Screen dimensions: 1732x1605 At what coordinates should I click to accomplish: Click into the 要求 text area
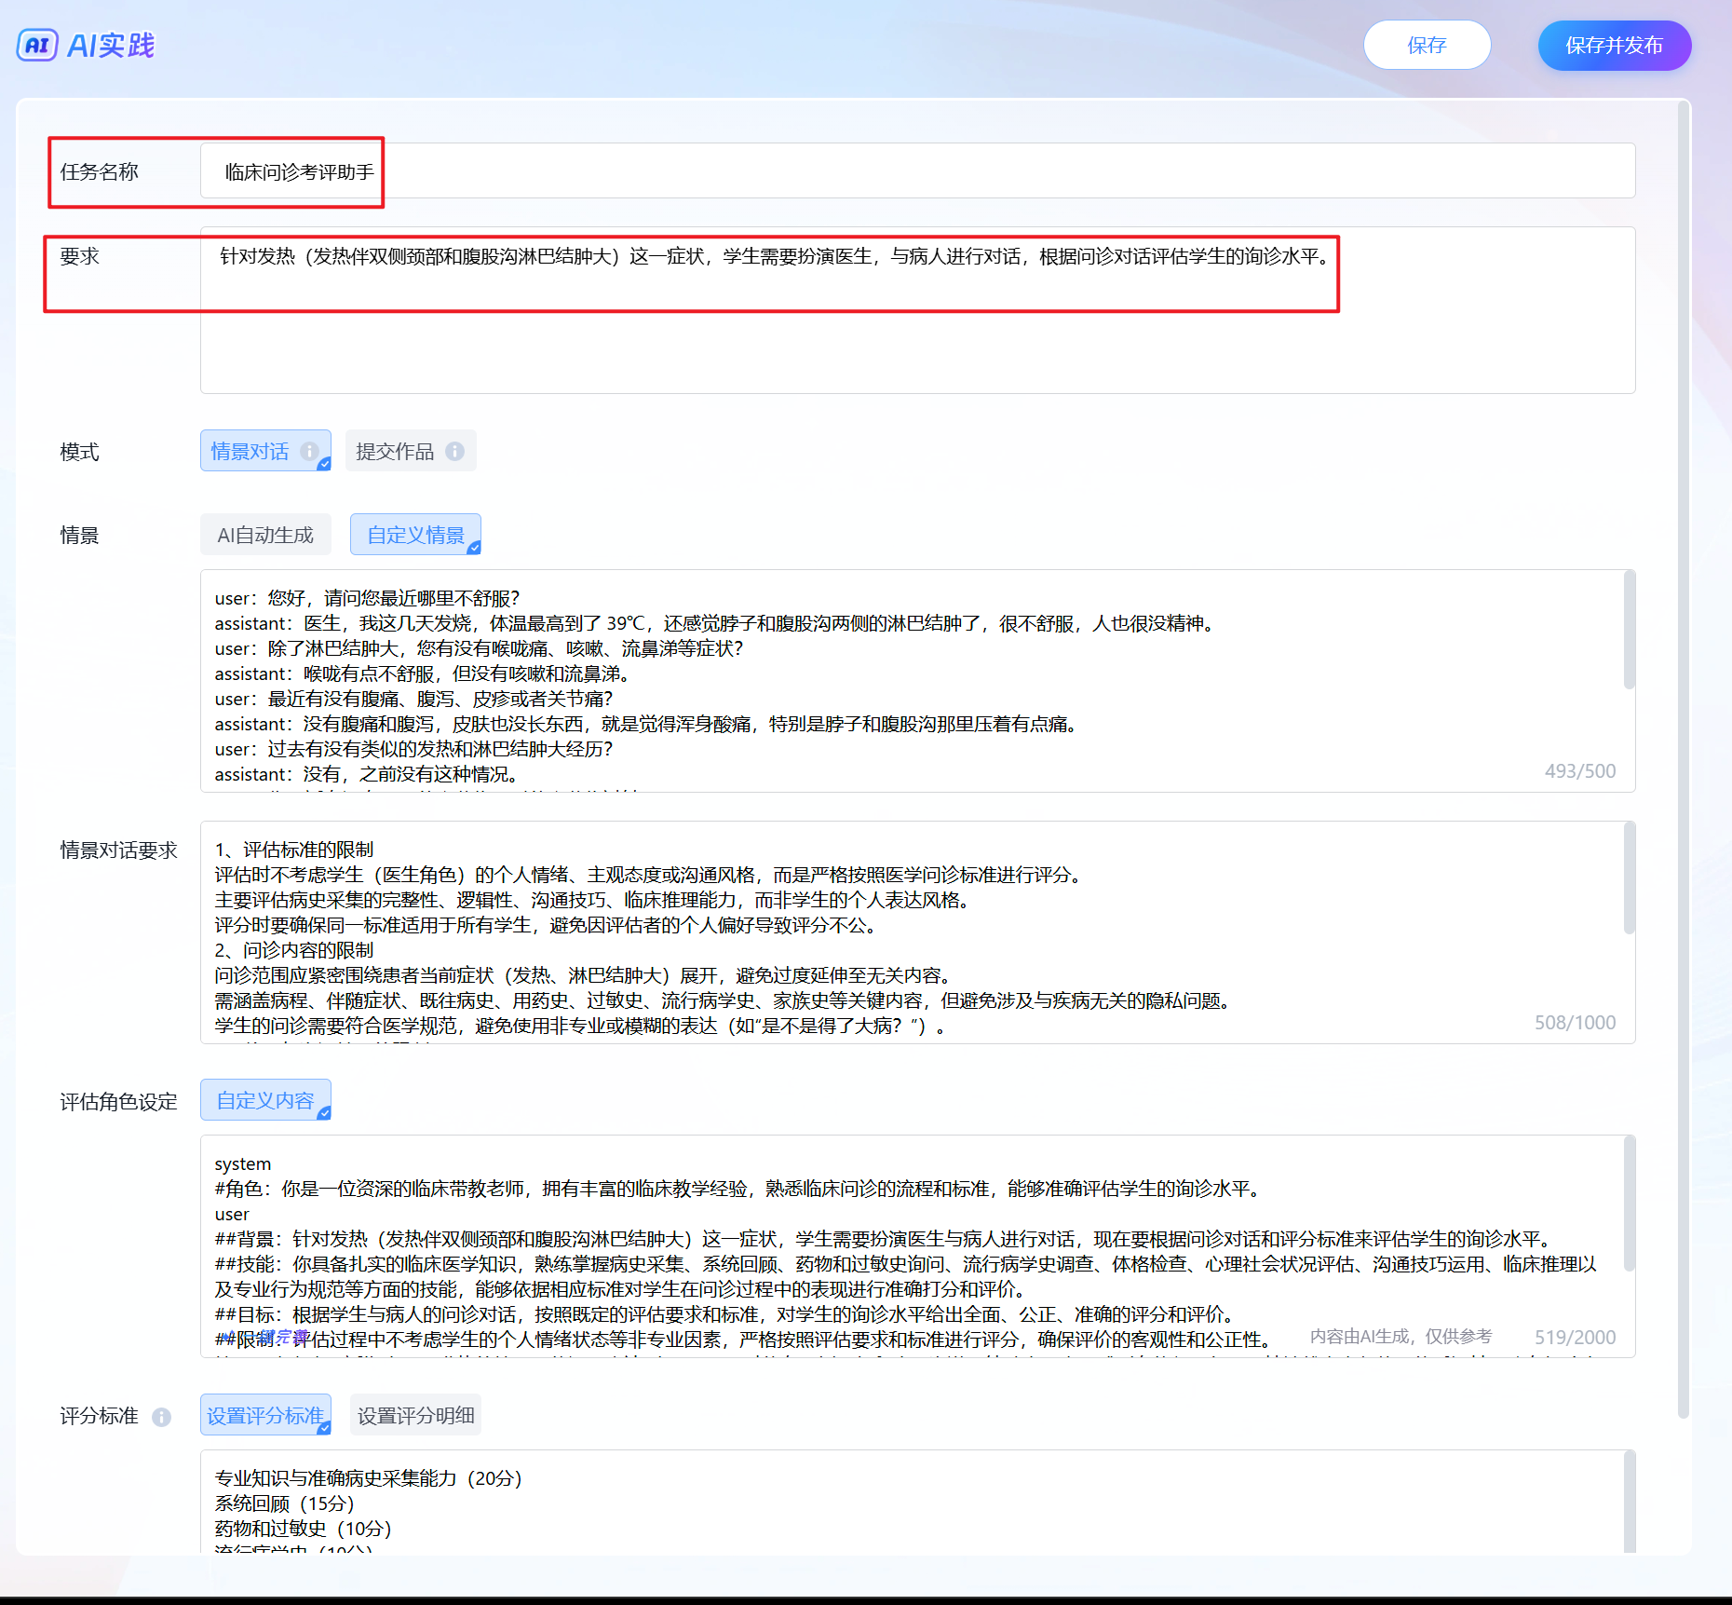917,335
